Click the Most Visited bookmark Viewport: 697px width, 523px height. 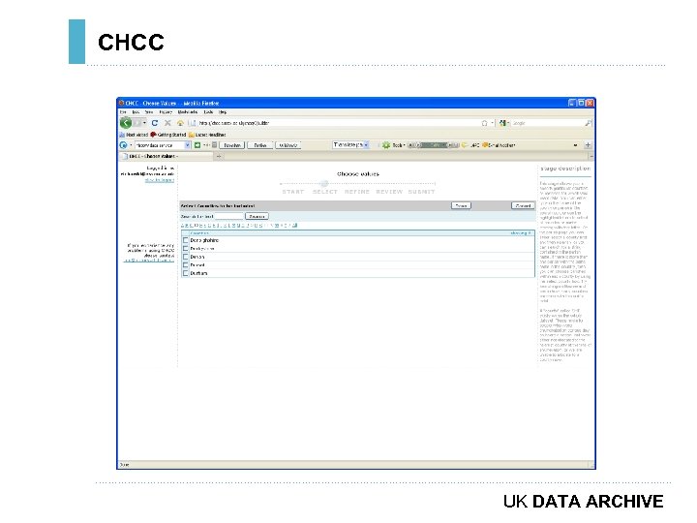point(134,135)
